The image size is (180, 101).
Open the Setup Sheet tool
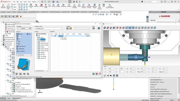pyautogui.click(x=46, y=6)
